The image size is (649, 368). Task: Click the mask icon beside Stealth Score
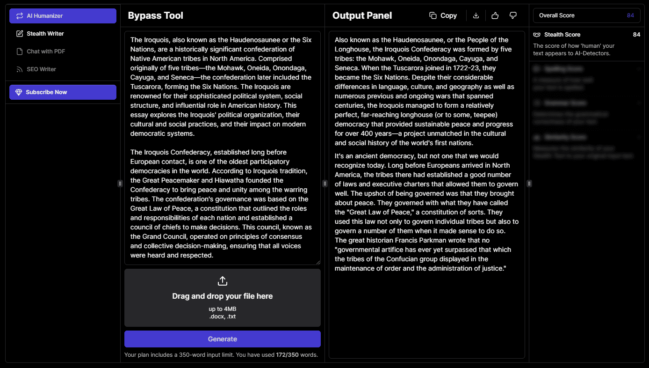coord(537,35)
